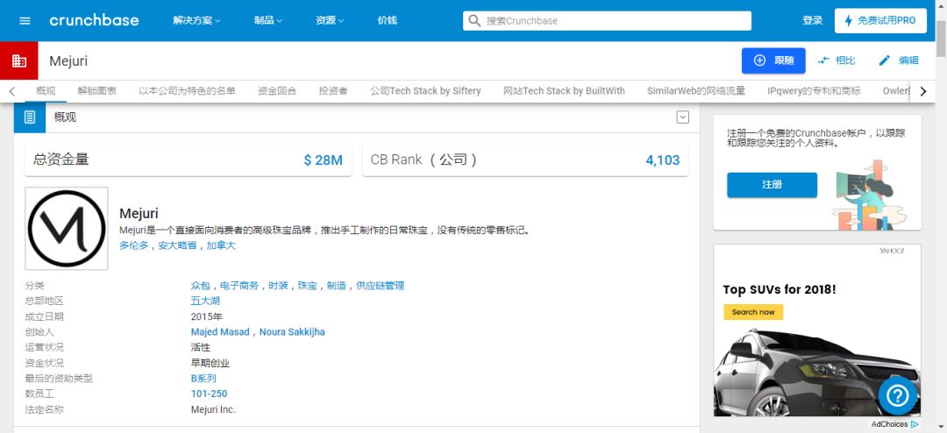Expand the 制品 dropdown menu
Screen dimensions: 947x433
[268, 20]
